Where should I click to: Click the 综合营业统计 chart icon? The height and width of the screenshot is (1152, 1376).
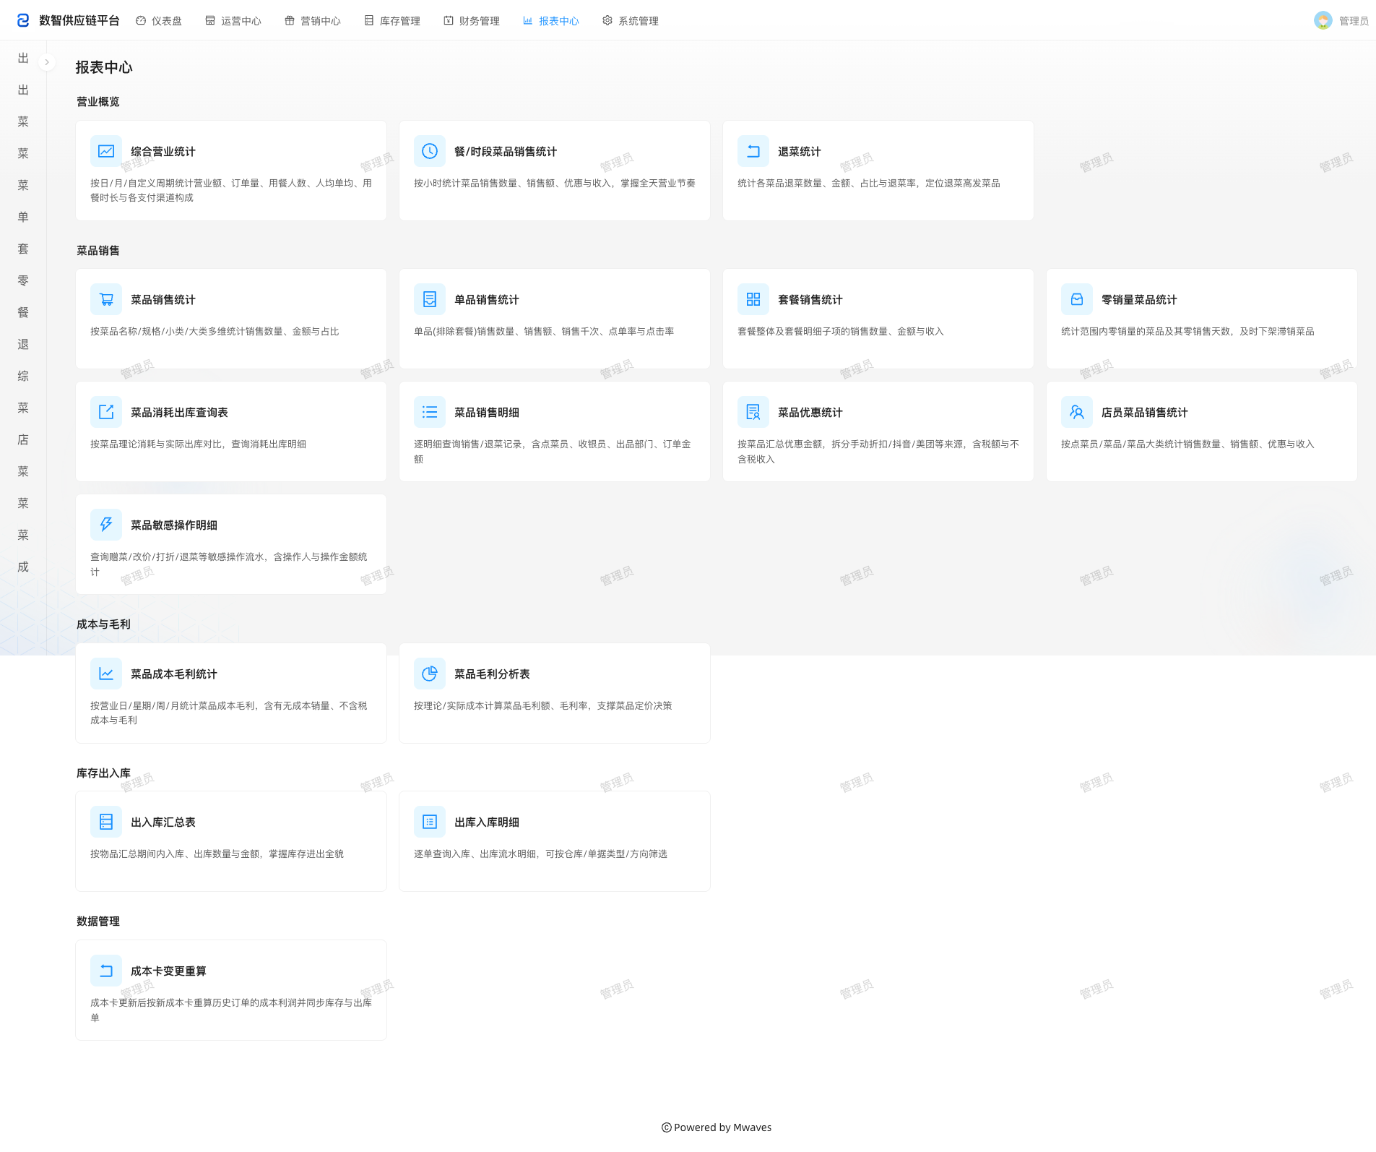(x=106, y=151)
